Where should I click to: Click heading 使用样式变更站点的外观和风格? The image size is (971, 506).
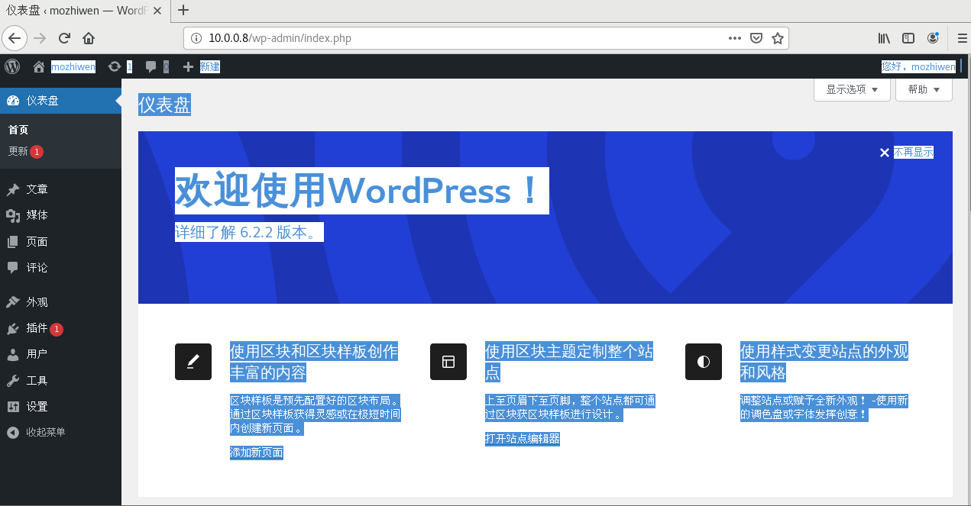tap(824, 362)
